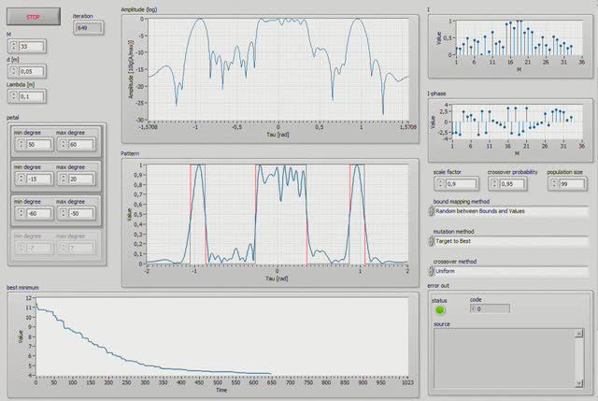Click the d [m] field showing 0,05
The height and width of the screenshot is (401, 598).
[31, 71]
